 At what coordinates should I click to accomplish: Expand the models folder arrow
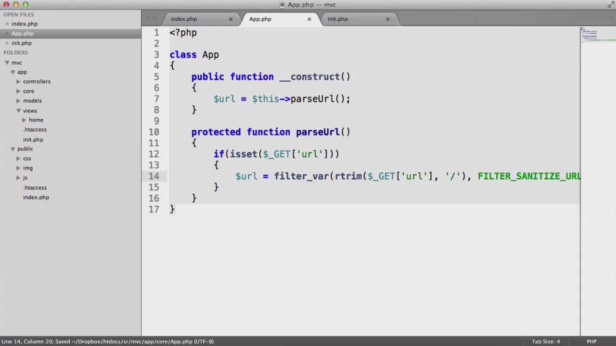tap(18, 101)
